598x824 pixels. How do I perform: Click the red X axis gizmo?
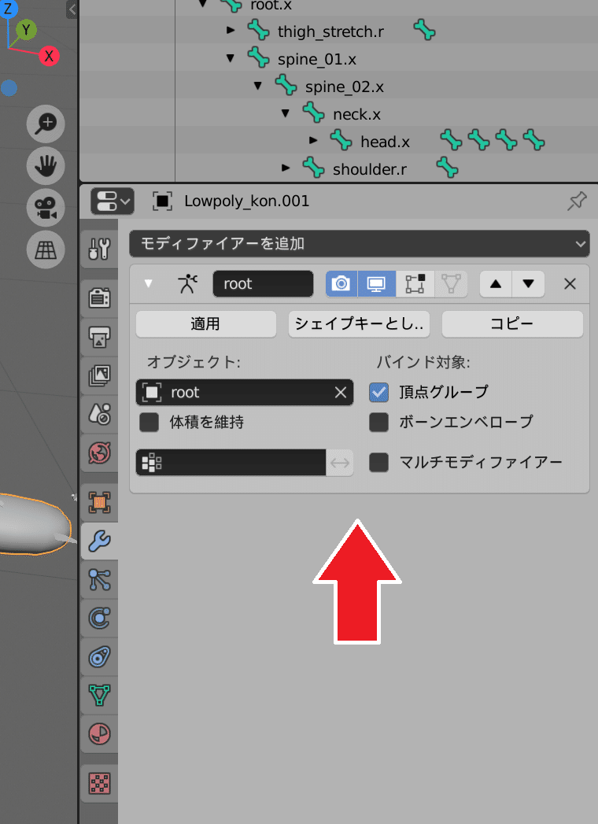(x=50, y=56)
